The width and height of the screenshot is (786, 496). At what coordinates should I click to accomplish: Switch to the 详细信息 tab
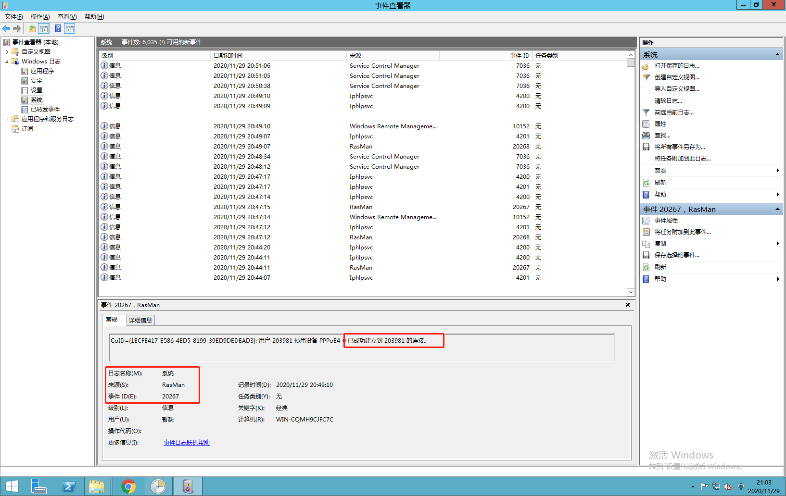(x=140, y=320)
